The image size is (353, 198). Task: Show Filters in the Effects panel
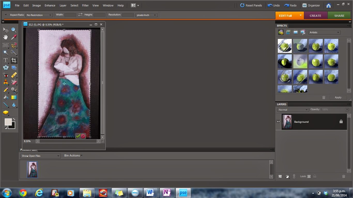click(281, 32)
